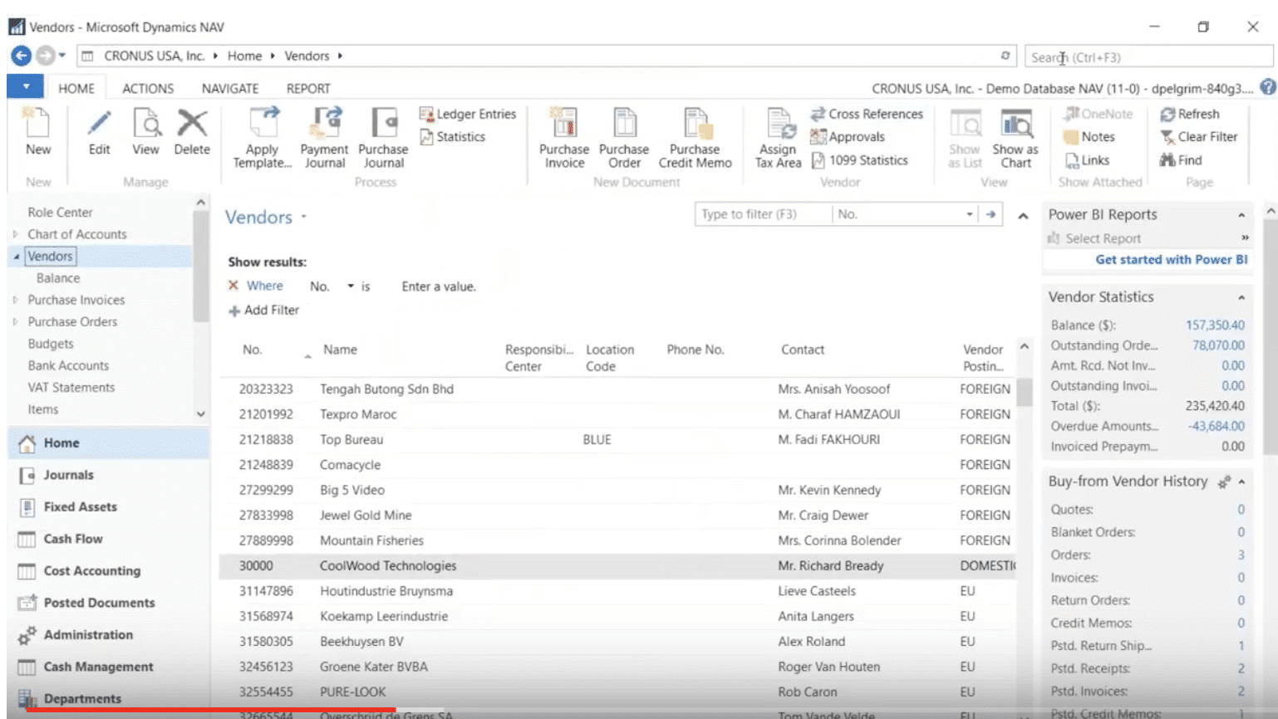1278x719 pixels.
Task: Open the No. filter field dropdown
Action: click(x=969, y=214)
